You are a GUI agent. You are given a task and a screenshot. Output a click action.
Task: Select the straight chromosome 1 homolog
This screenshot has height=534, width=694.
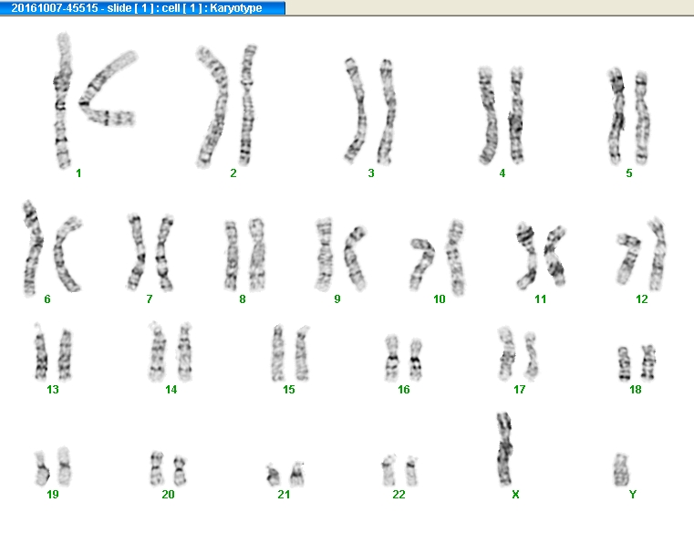tap(62, 101)
